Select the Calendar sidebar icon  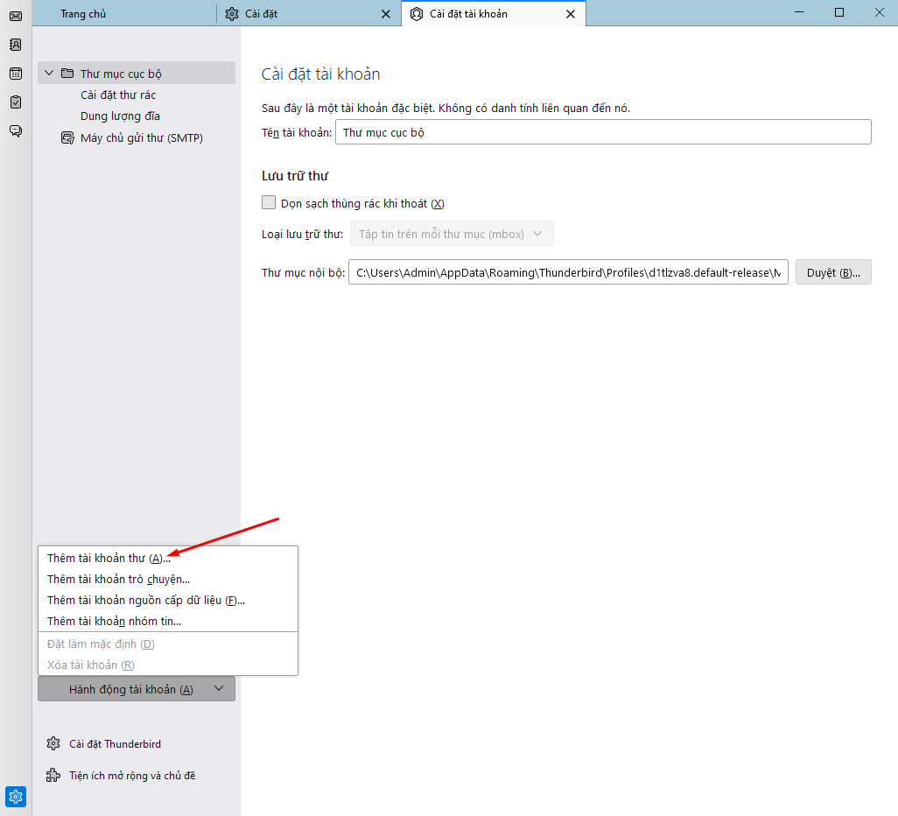[x=15, y=74]
